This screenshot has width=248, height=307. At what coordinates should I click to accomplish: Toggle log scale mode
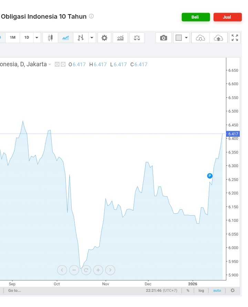(201, 290)
